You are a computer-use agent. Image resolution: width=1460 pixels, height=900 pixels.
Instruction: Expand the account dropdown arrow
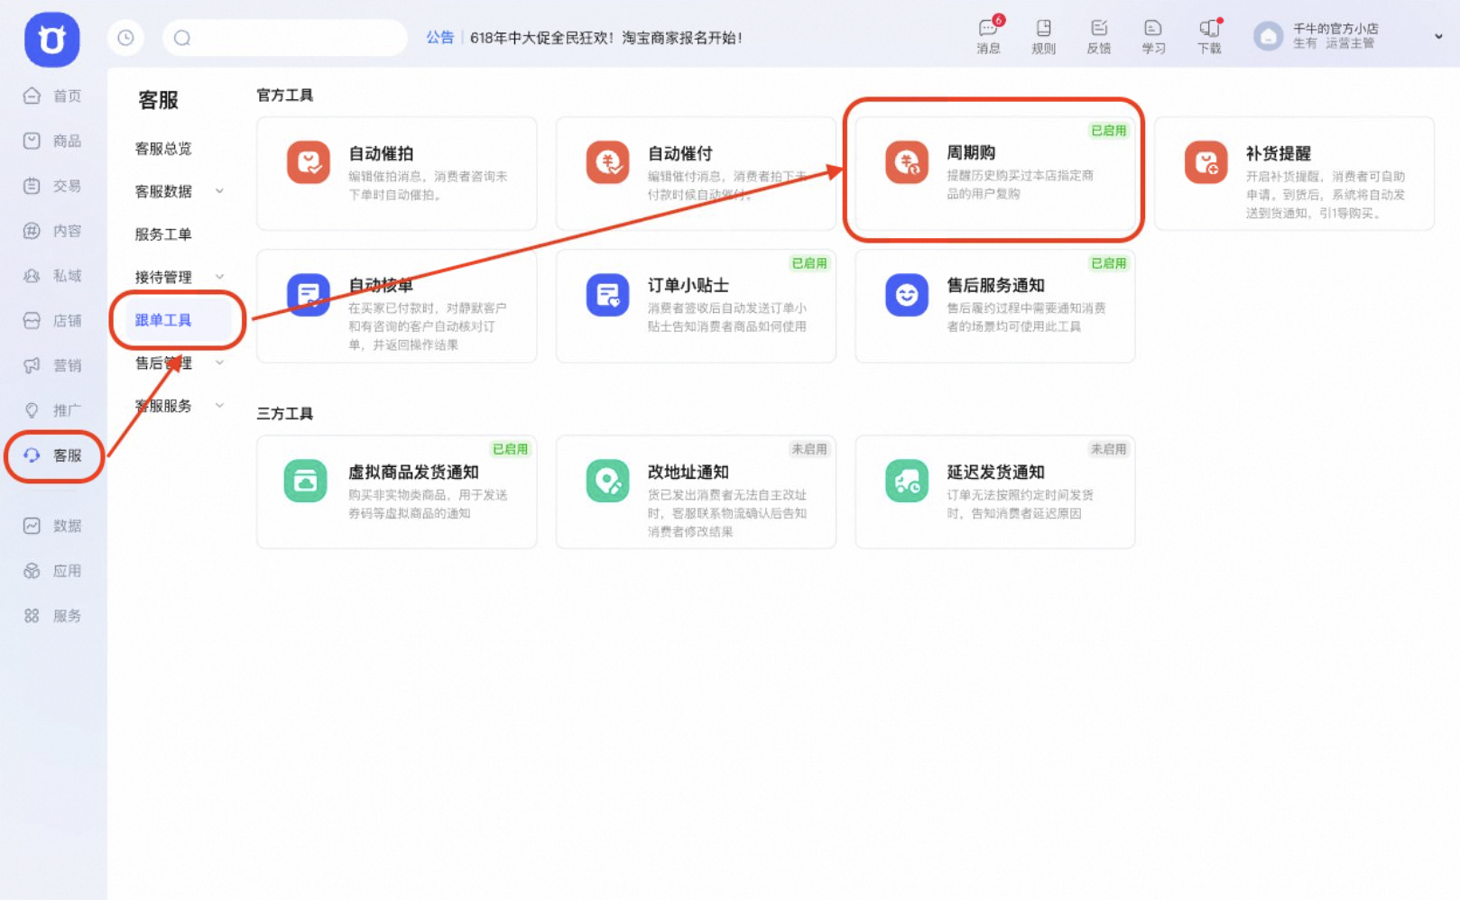pos(1438,37)
